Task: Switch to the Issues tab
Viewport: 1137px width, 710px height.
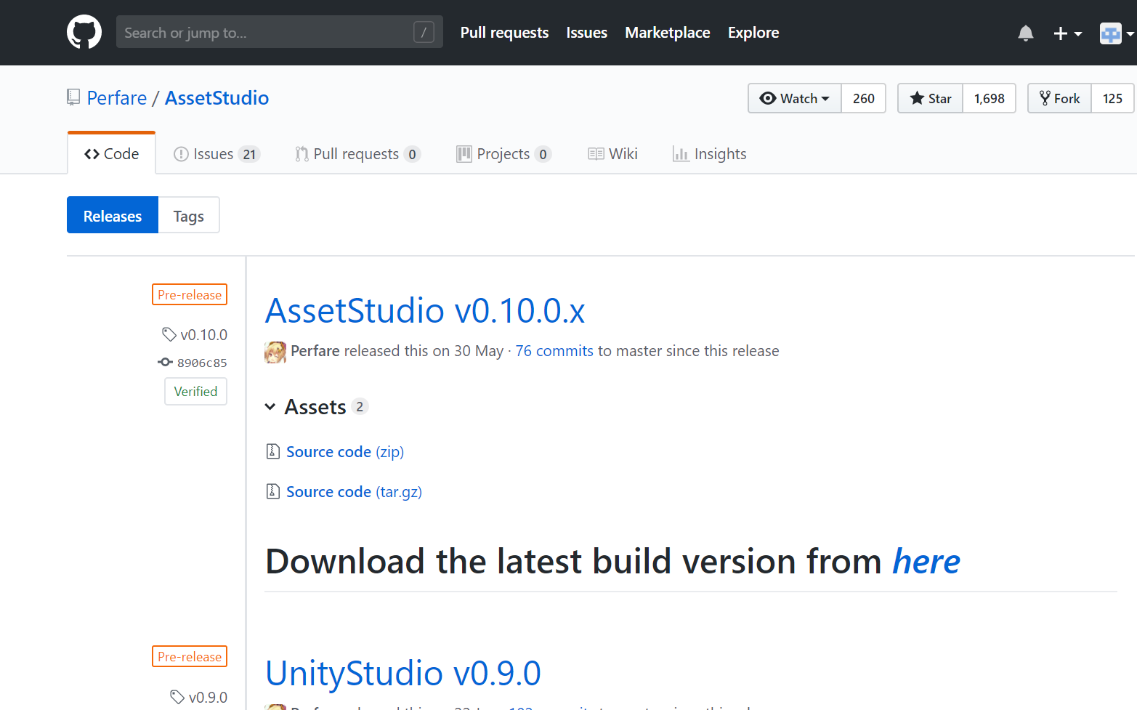Action: (216, 154)
